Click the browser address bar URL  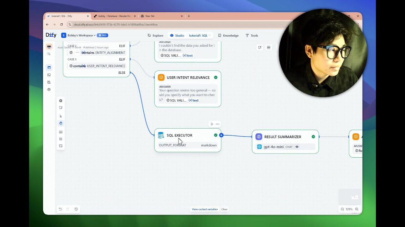[x=115, y=25]
